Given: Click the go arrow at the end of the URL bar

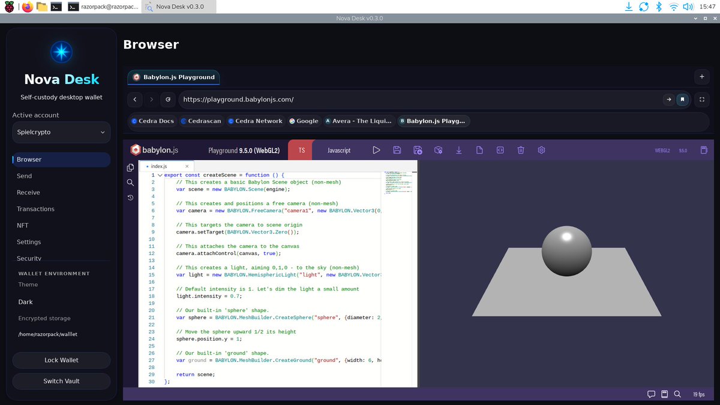Looking at the screenshot, I should (x=668, y=100).
